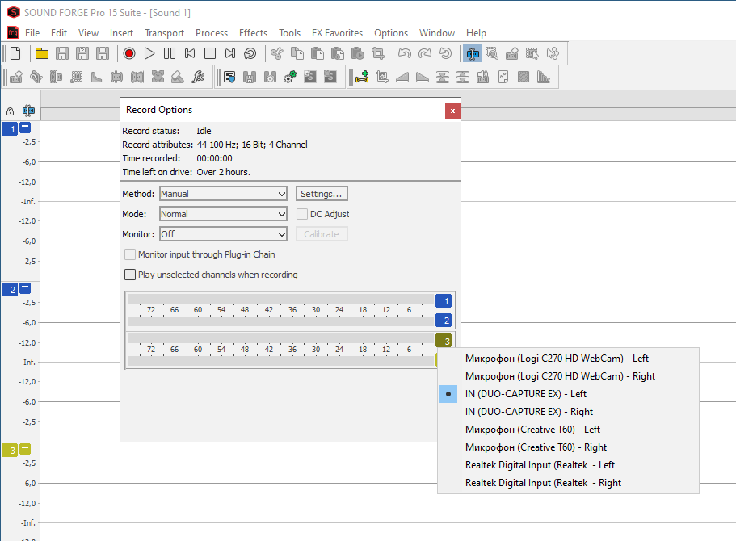Click the SOUND FORGE app icon in menu bar

[x=13, y=32]
